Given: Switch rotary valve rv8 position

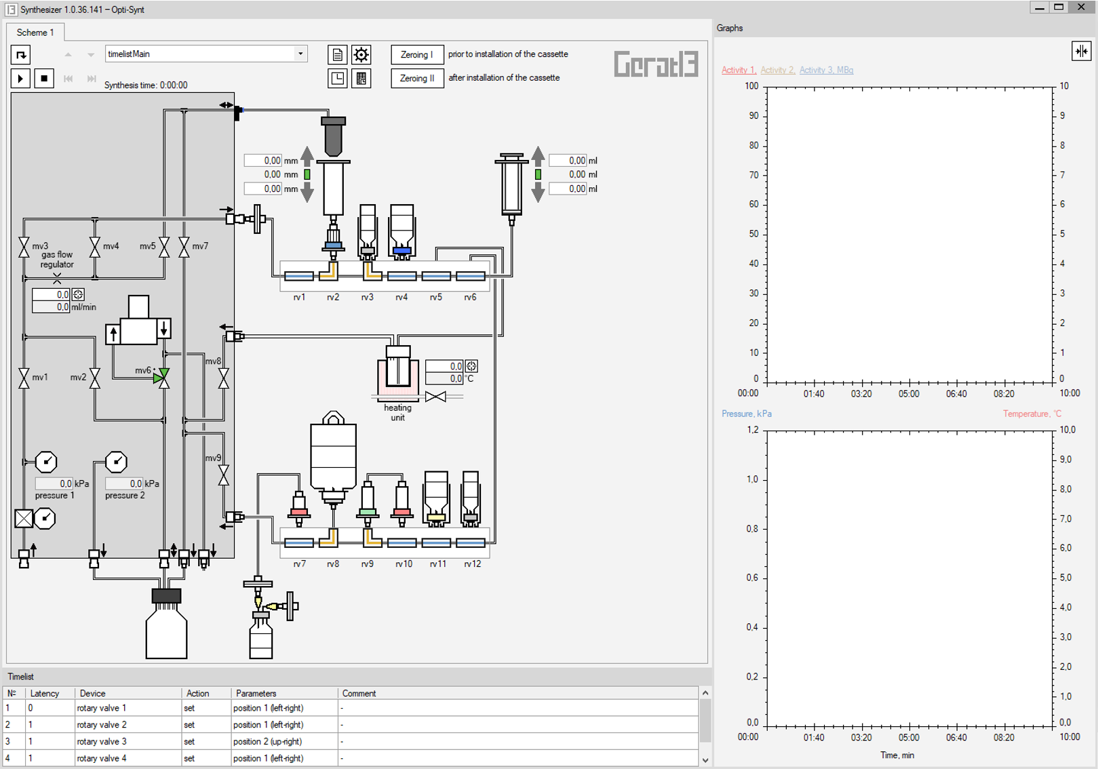Looking at the screenshot, I should 330,538.
